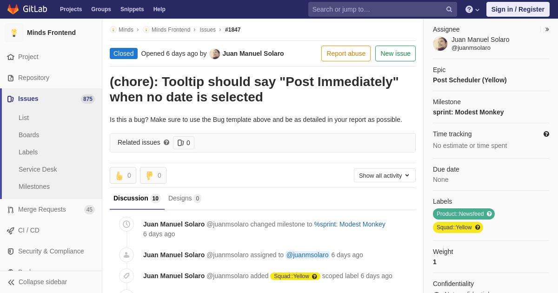Open Groups menu in top navbar

101,9
